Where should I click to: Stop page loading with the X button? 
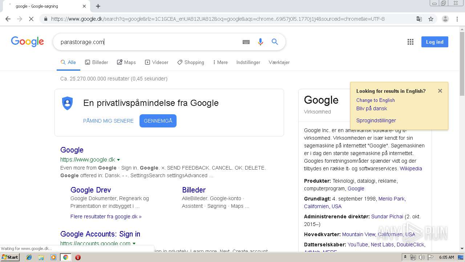coord(31,19)
